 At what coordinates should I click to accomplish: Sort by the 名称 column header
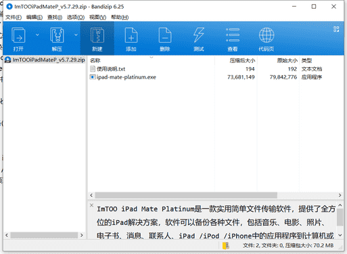(95, 60)
